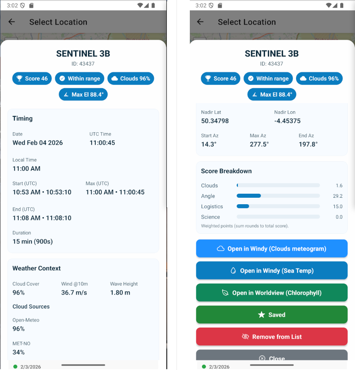The image size is (355, 370).
Task: Tap the trophy Score 46 chip above Timing
Action: (32, 78)
